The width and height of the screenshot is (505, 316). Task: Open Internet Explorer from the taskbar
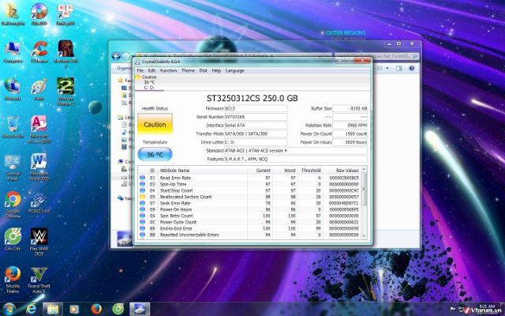point(32,309)
